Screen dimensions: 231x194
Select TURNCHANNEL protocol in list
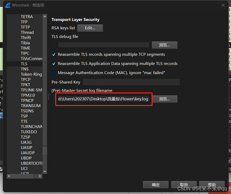pos(32,127)
